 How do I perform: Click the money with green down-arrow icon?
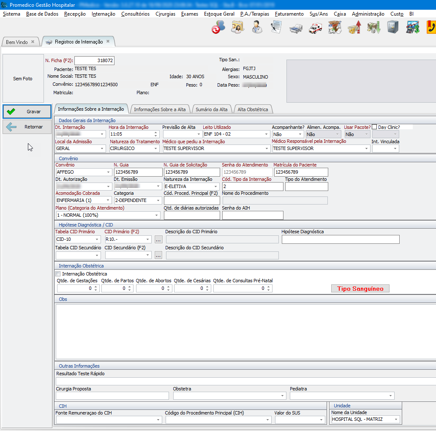click(373, 28)
